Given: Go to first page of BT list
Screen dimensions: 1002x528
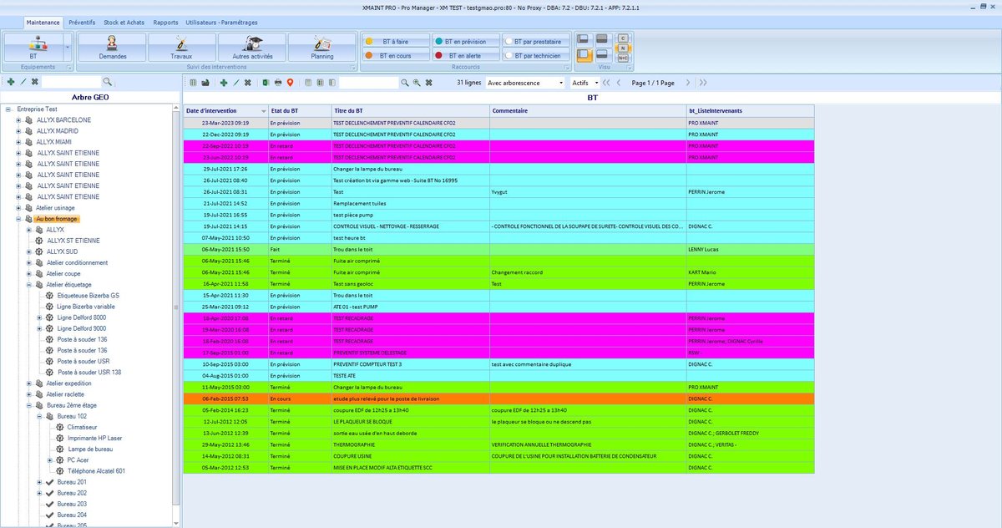Looking at the screenshot, I should click(x=606, y=83).
